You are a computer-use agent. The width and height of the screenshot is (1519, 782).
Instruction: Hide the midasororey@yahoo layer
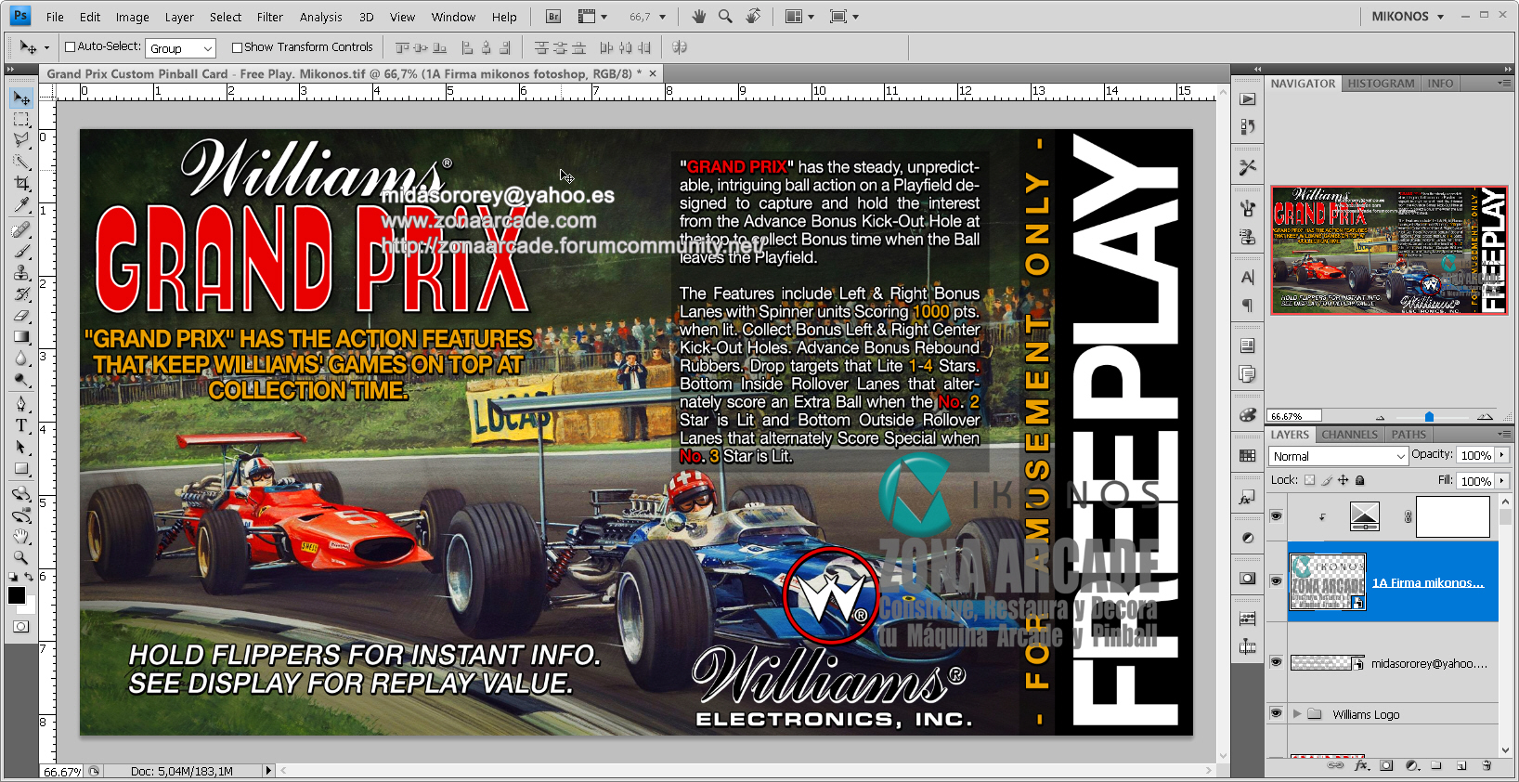coord(1277,662)
